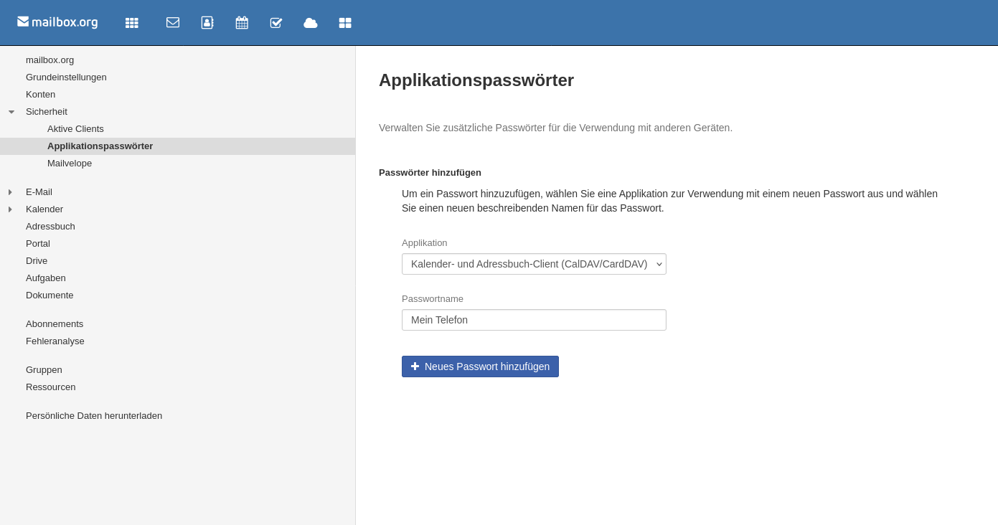
Task: Open Drive settings entry
Action: pos(37,261)
